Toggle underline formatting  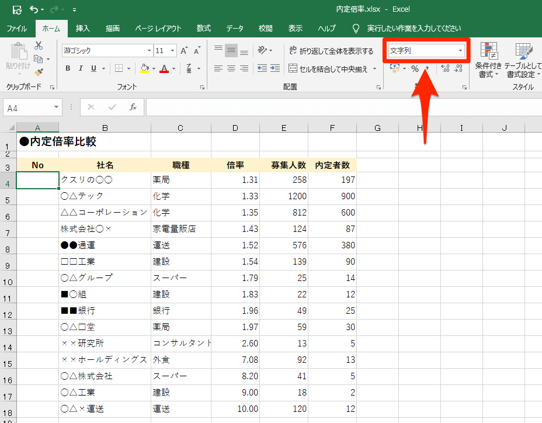click(93, 68)
